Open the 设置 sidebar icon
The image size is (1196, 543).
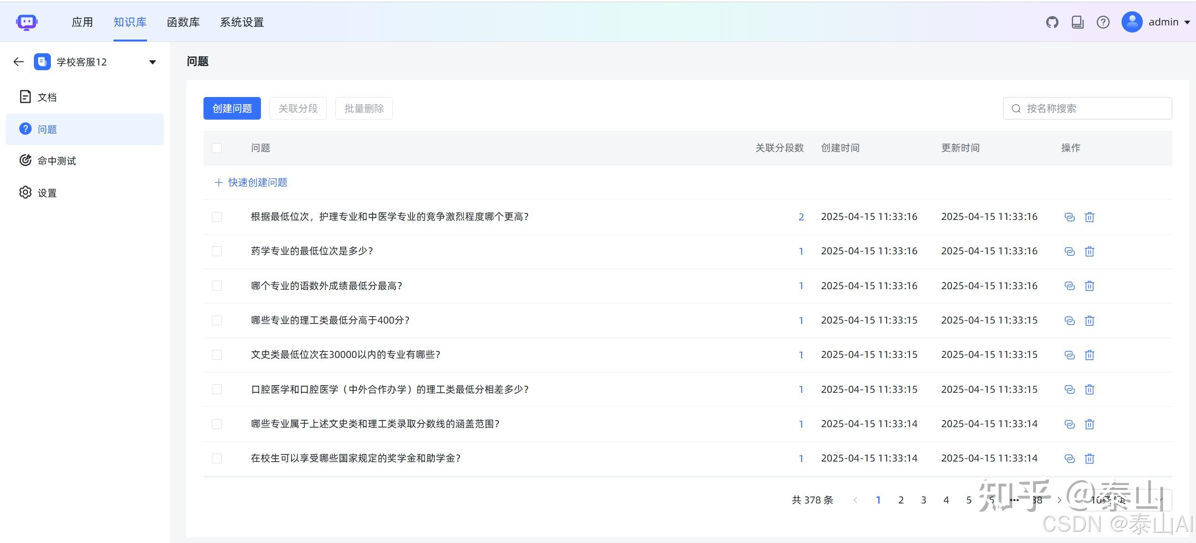[x=25, y=193]
